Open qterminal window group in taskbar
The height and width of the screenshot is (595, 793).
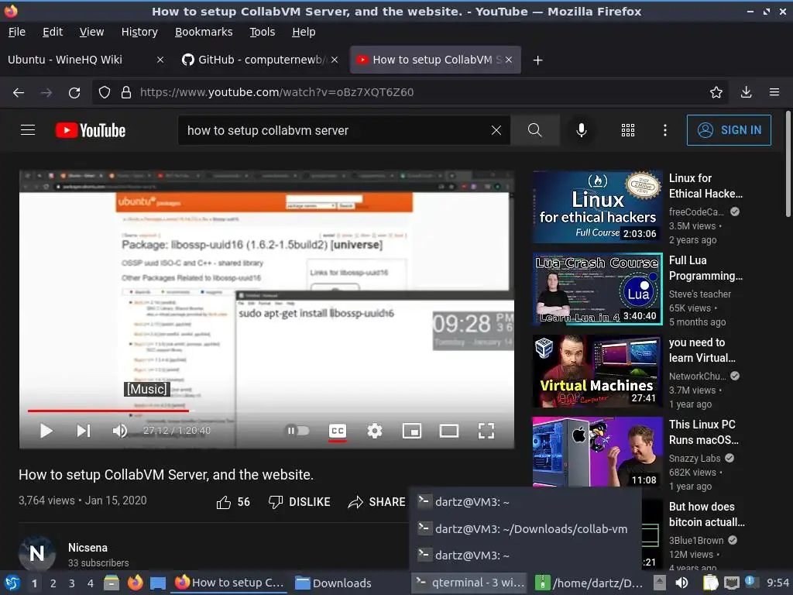tap(469, 583)
